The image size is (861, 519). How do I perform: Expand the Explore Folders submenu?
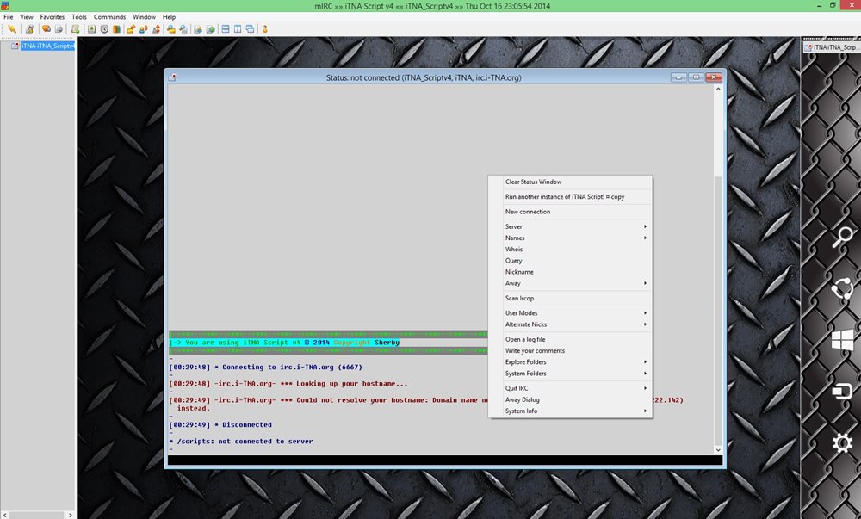[570, 361]
